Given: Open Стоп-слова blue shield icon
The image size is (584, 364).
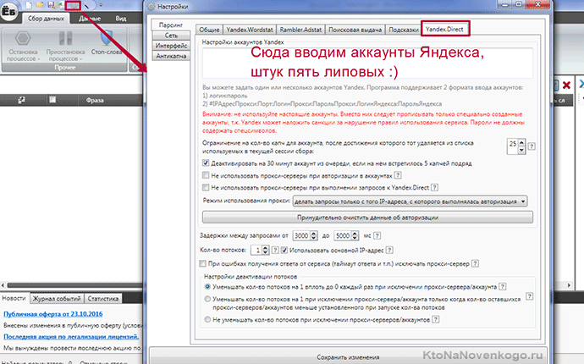Looking at the screenshot, I should [107, 38].
